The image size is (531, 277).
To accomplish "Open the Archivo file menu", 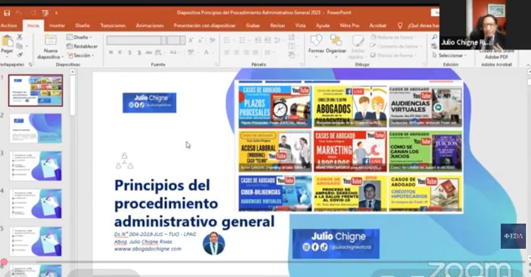I will pyautogui.click(x=9, y=25).
